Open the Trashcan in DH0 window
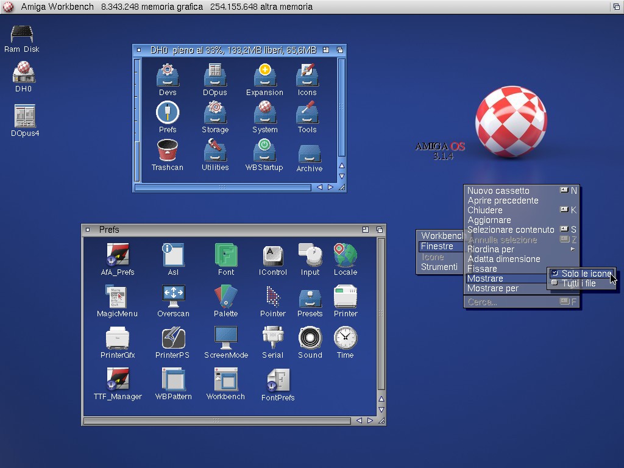 (167, 151)
